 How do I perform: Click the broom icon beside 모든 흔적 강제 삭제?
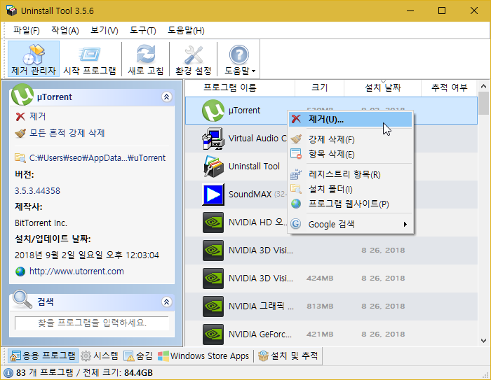tap(20, 134)
